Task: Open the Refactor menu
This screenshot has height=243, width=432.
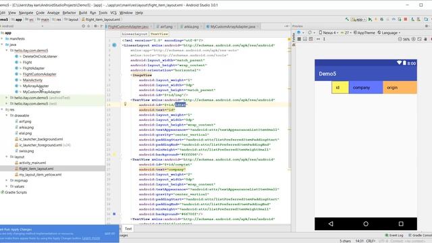Action: coord(69,13)
